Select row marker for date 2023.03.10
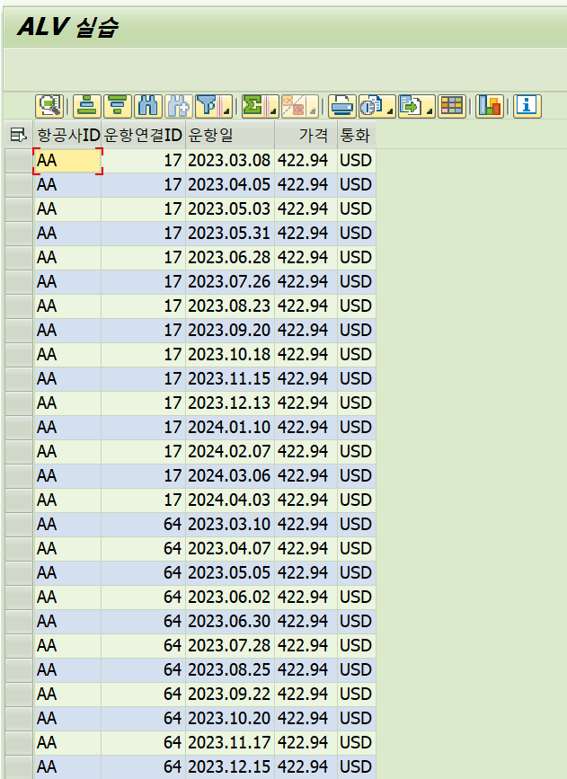This screenshot has width=567, height=779. [19, 524]
